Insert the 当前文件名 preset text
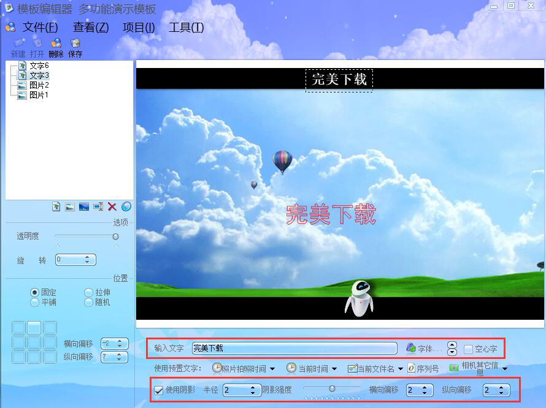Viewport: 546px width, 408px height. (x=371, y=369)
